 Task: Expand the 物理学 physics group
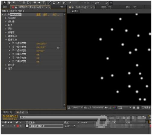(6, 32)
